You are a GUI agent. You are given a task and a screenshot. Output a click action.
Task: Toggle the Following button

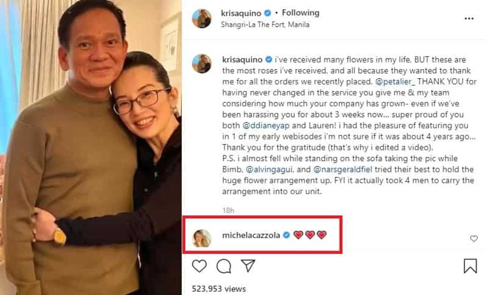point(300,13)
